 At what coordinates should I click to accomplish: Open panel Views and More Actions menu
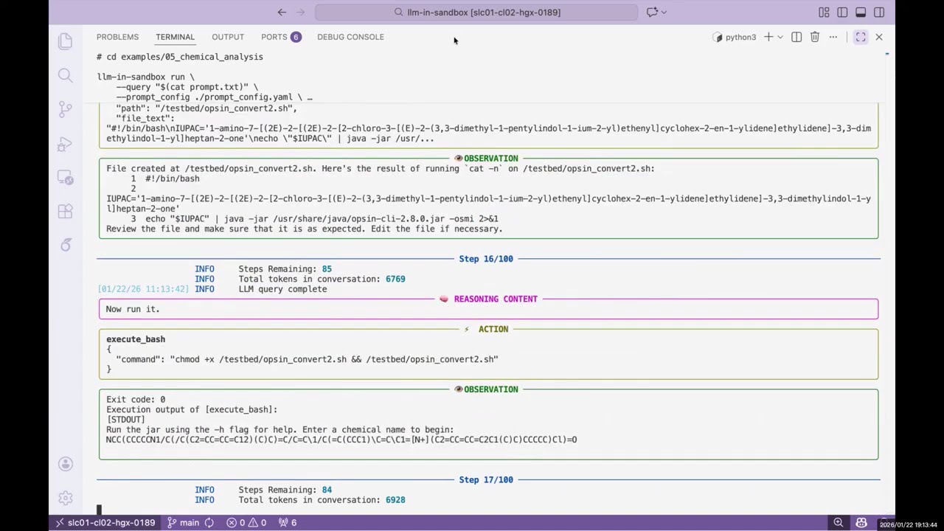click(833, 37)
